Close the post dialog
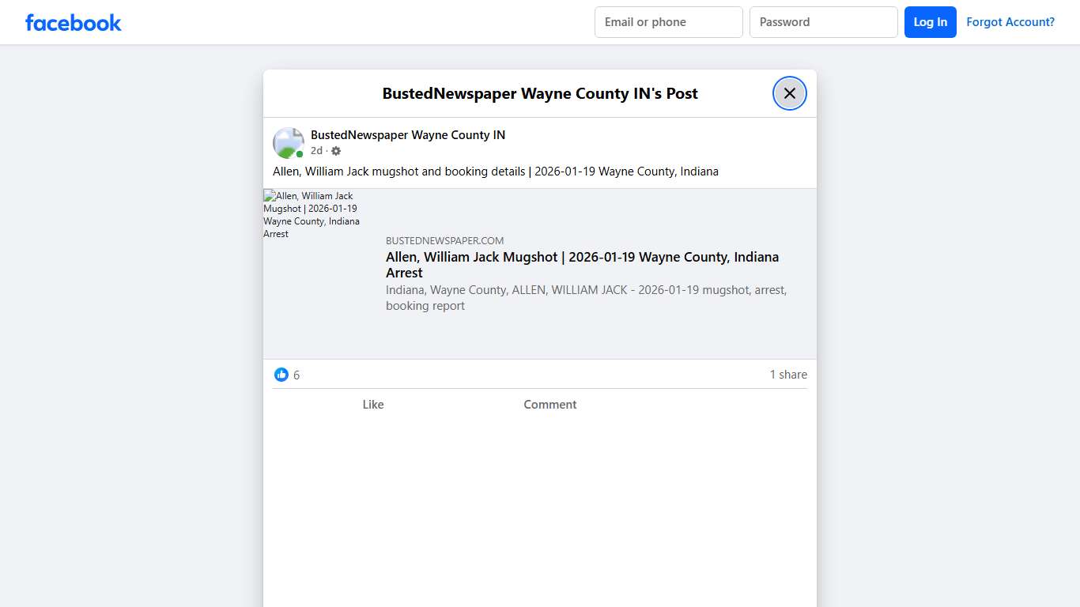 789,92
